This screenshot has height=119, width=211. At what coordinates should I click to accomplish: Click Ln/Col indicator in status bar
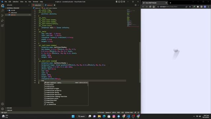point(101,112)
